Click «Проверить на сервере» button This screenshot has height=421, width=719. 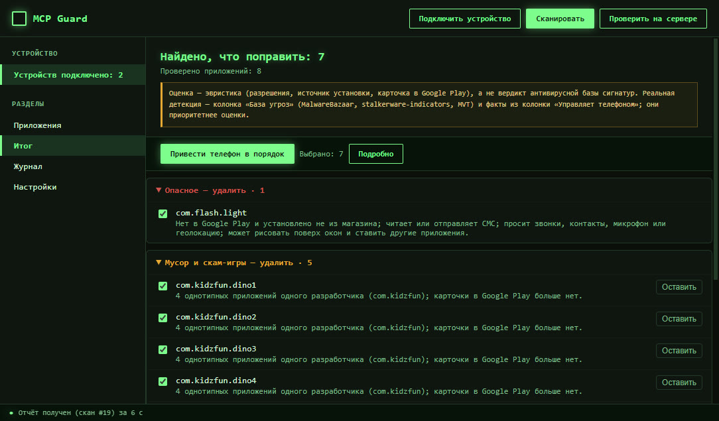(x=653, y=19)
